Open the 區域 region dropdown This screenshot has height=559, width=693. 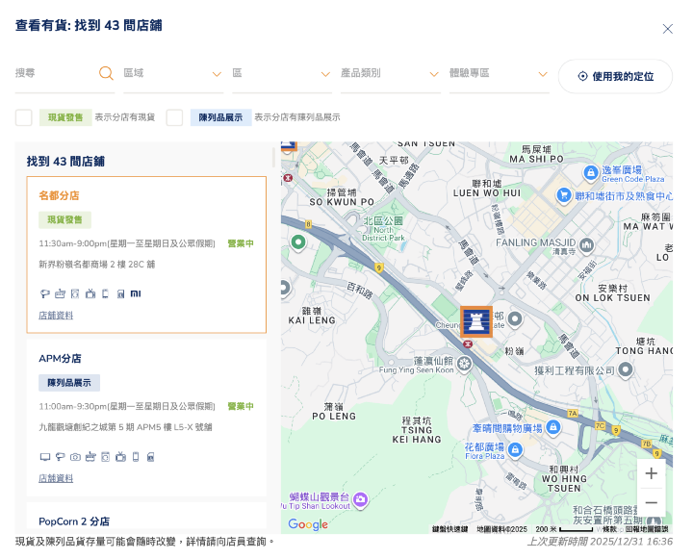click(x=173, y=74)
